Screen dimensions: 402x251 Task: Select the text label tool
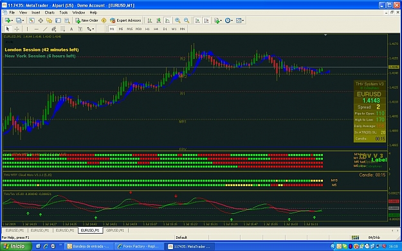tap(80, 29)
